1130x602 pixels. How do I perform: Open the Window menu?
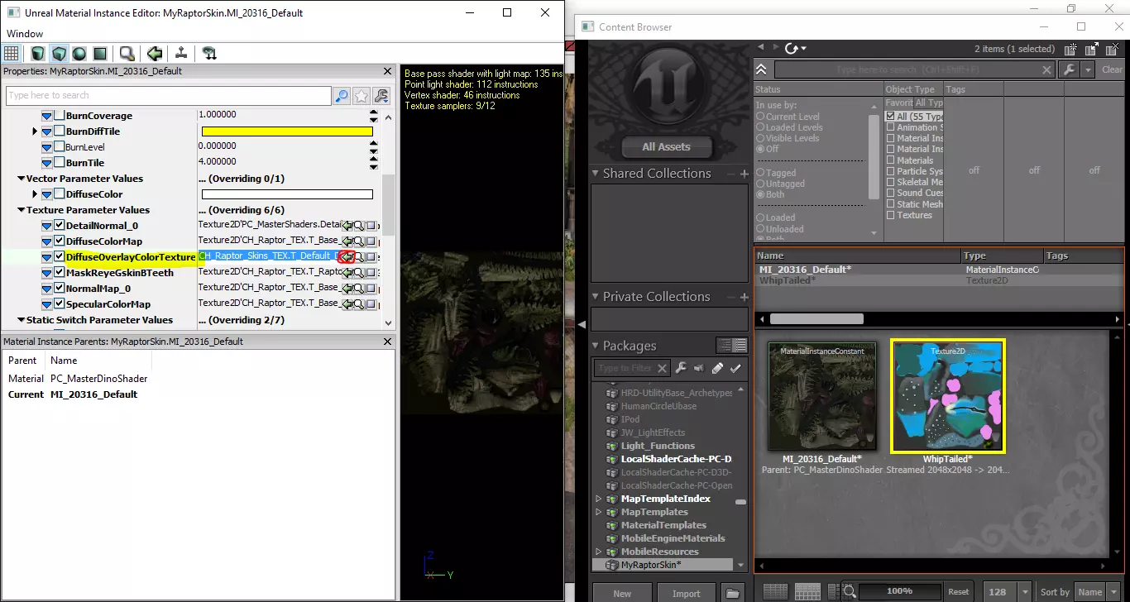click(x=25, y=34)
